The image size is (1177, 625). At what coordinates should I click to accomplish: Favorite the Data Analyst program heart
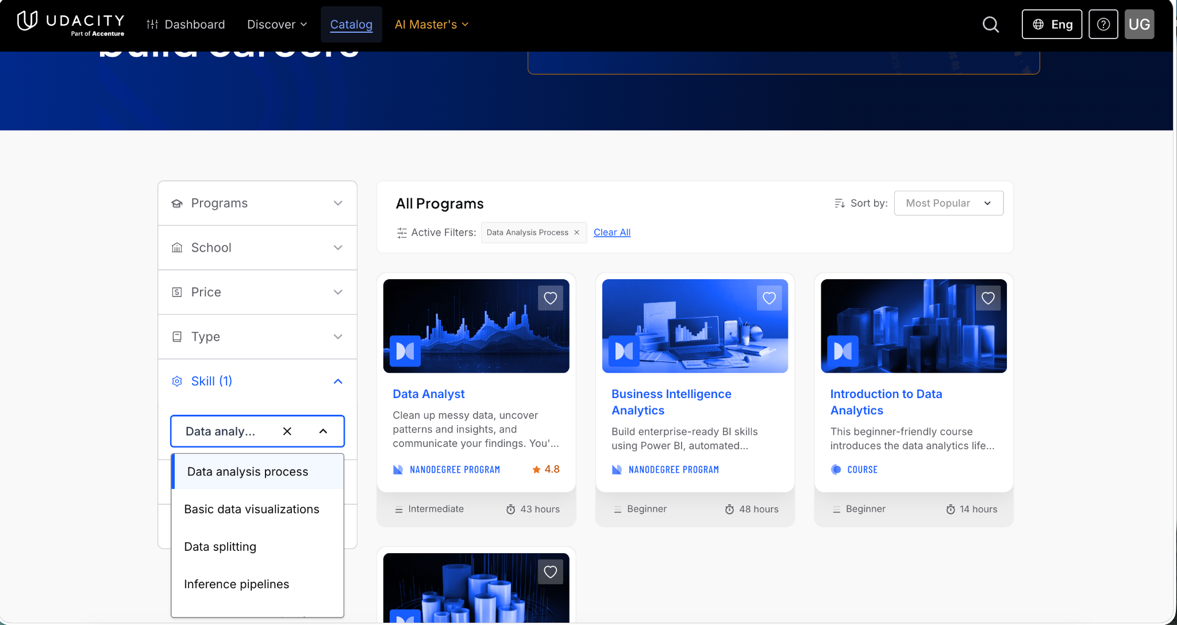coord(551,298)
